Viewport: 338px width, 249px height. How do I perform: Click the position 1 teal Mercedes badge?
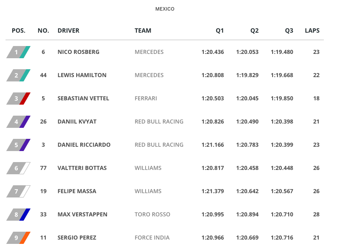18,52
